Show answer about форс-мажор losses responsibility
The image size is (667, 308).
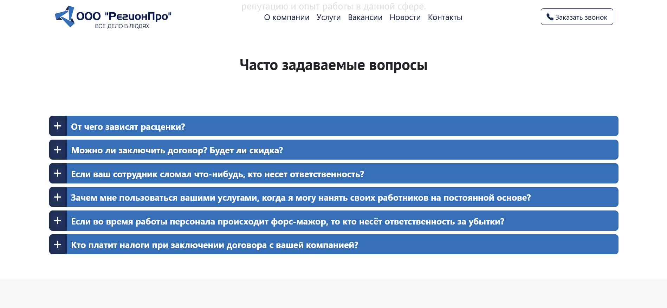pos(287,221)
